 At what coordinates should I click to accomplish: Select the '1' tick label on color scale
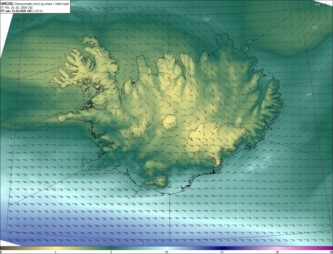click(56, 252)
